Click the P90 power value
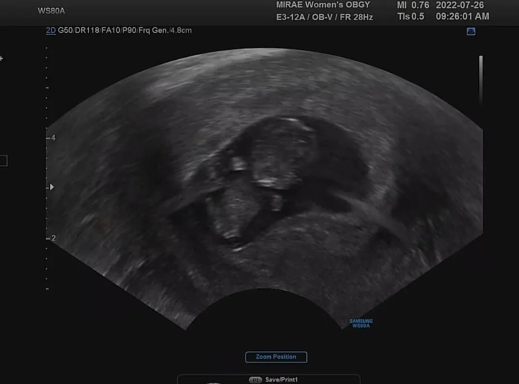 point(130,30)
